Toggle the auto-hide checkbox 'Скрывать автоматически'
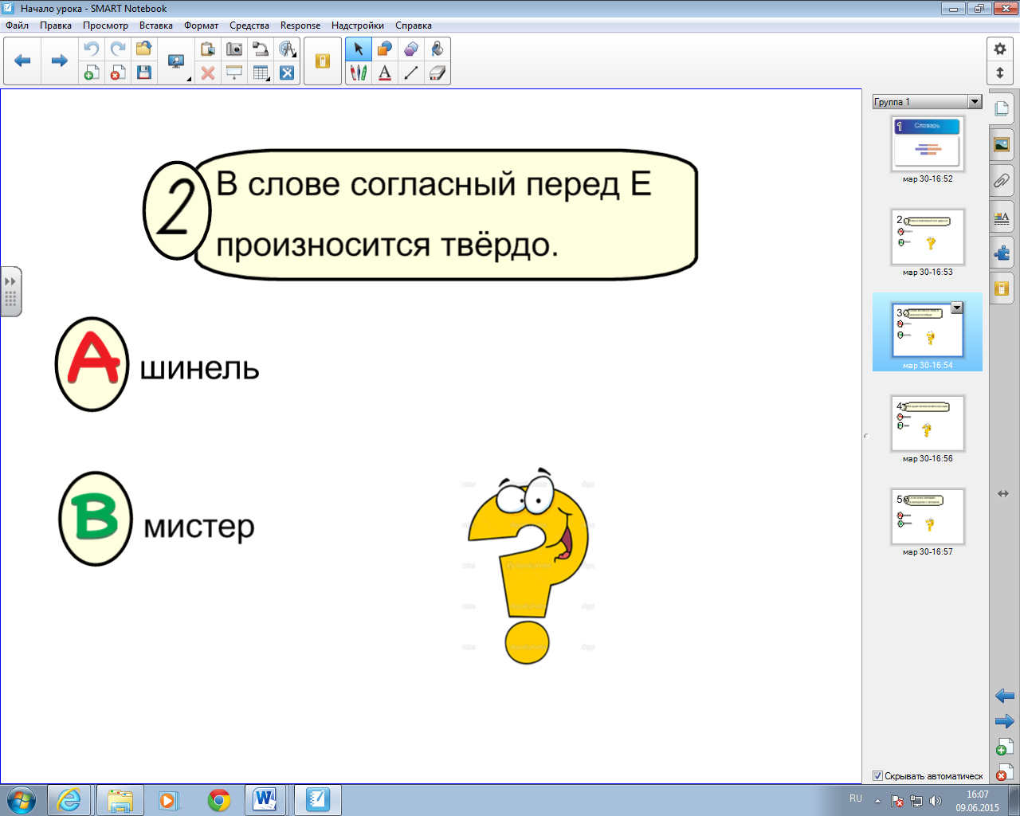 tap(877, 776)
